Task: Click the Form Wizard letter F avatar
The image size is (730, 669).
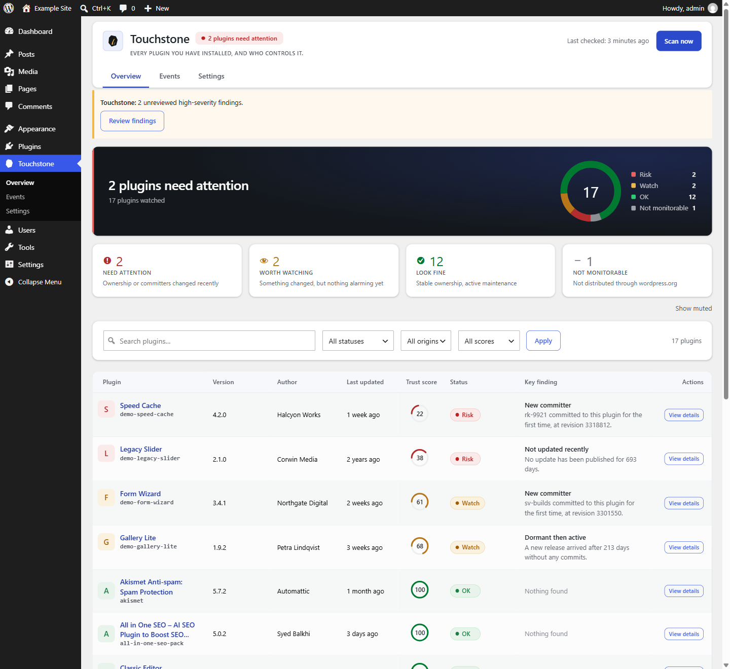Action: coord(106,497)
